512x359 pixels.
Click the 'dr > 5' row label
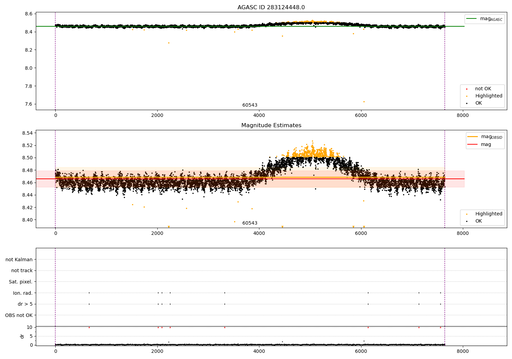coord(25,304)
